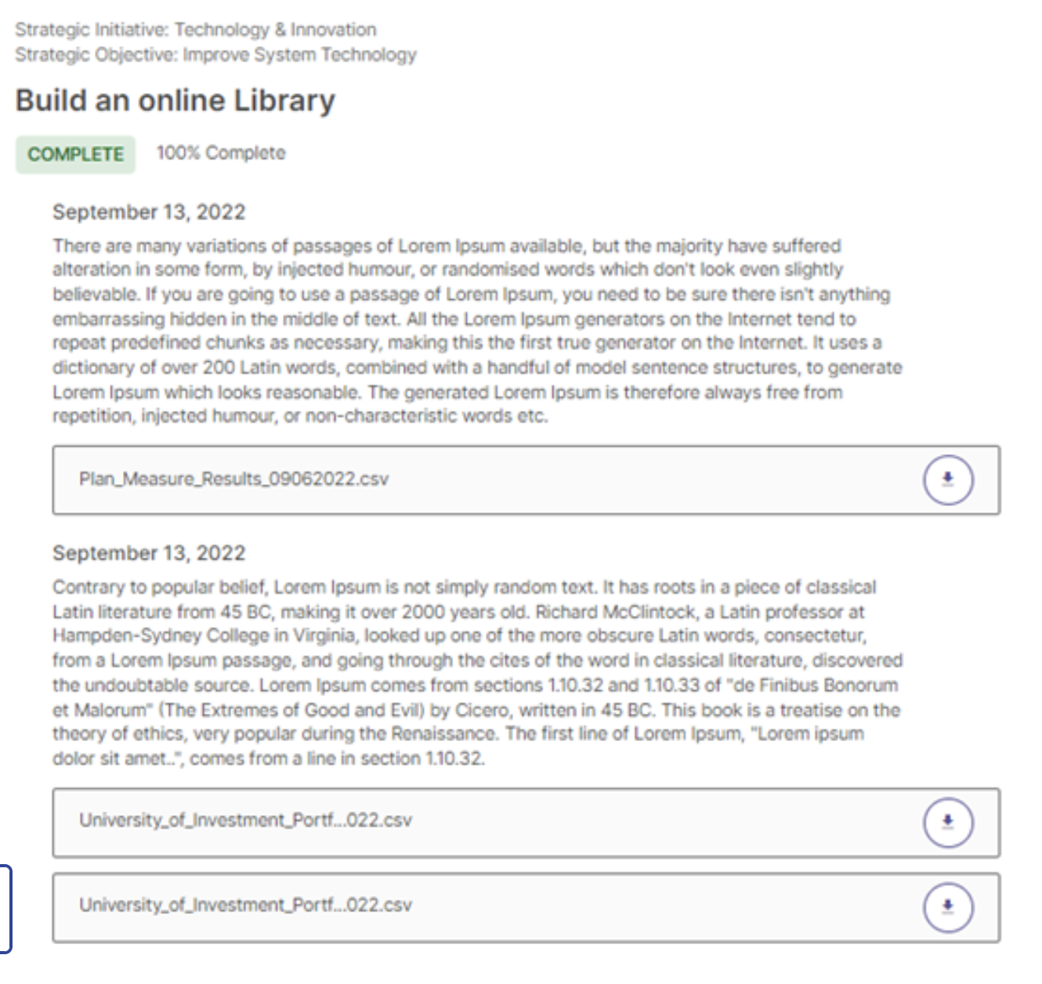This screenshot has height=984, width=1042.
Task: Open the Plan_Measure_Results_09062022.csv attachment name
Action: point(233,479)
